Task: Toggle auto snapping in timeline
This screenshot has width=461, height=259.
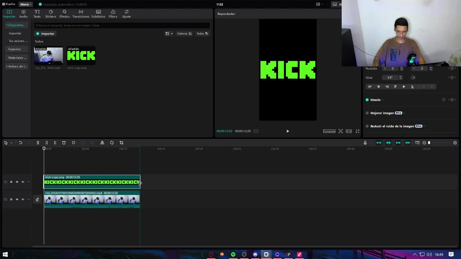Action: point(388,143)
